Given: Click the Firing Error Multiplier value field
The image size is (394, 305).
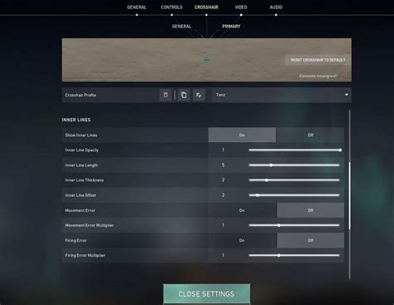Looking at the screenshot, I should coord(223,255).
